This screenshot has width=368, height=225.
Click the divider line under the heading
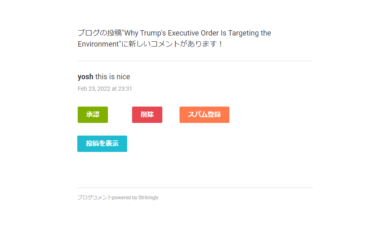(195, 61)
